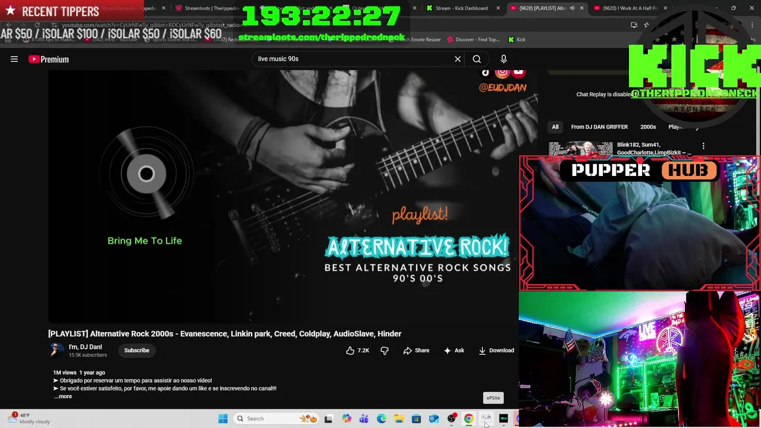Open Chrome's three-dot menu
Viewport: 761px width, 428px height.
pyautogui.click(x=752, y=25)
